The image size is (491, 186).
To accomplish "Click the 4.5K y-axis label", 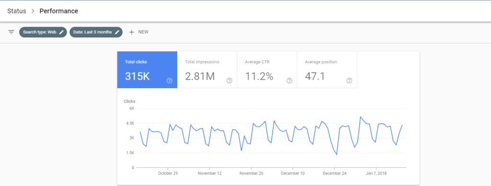I will coord(130,123).
